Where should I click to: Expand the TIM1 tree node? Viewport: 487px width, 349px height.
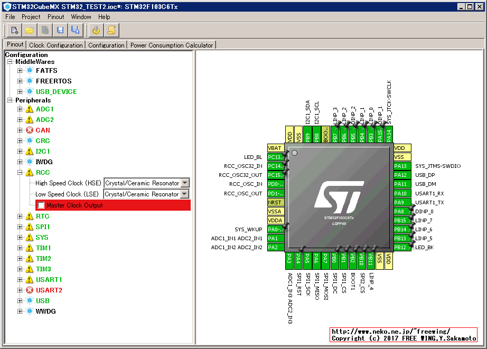click(x=20, y=248)
